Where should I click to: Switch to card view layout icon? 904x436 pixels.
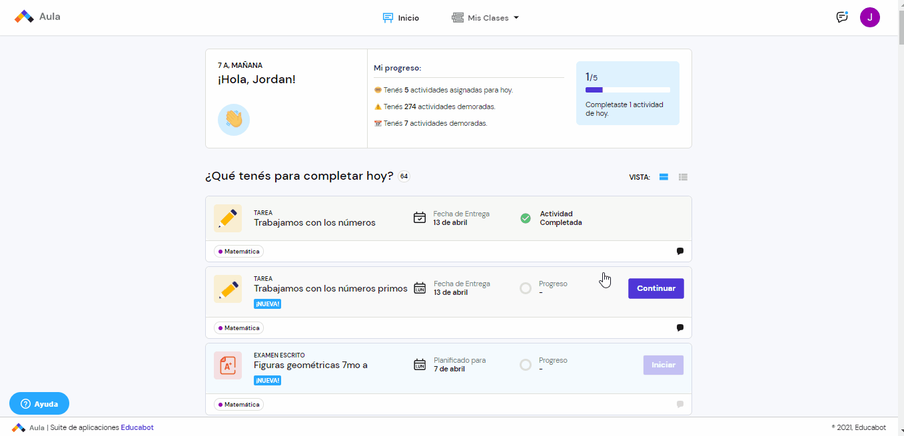click(x=664, y=177)
